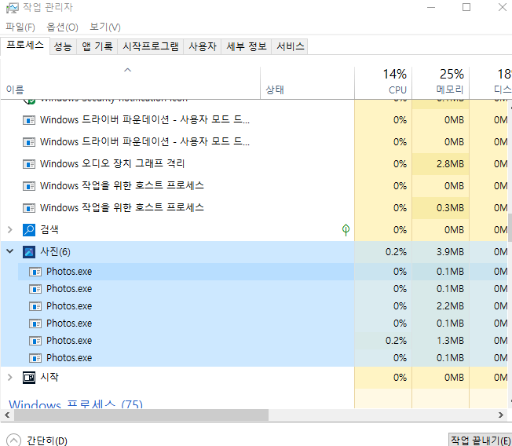This screenshot has width=512, height=446.
Task: Select the 검색 row name
Action: click(49, 230)
